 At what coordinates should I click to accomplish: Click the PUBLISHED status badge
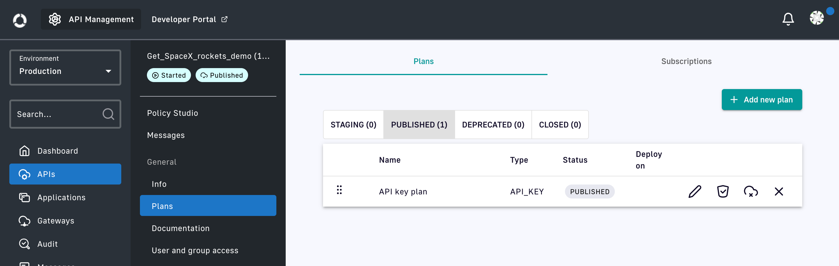pyautogui.click(x=589, y=192)
